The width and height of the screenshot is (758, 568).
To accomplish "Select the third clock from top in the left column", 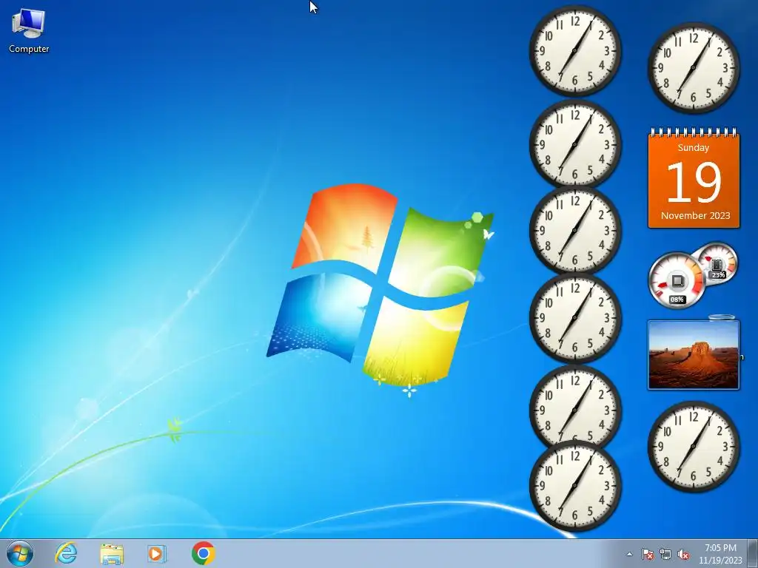I will click(574, 231).
